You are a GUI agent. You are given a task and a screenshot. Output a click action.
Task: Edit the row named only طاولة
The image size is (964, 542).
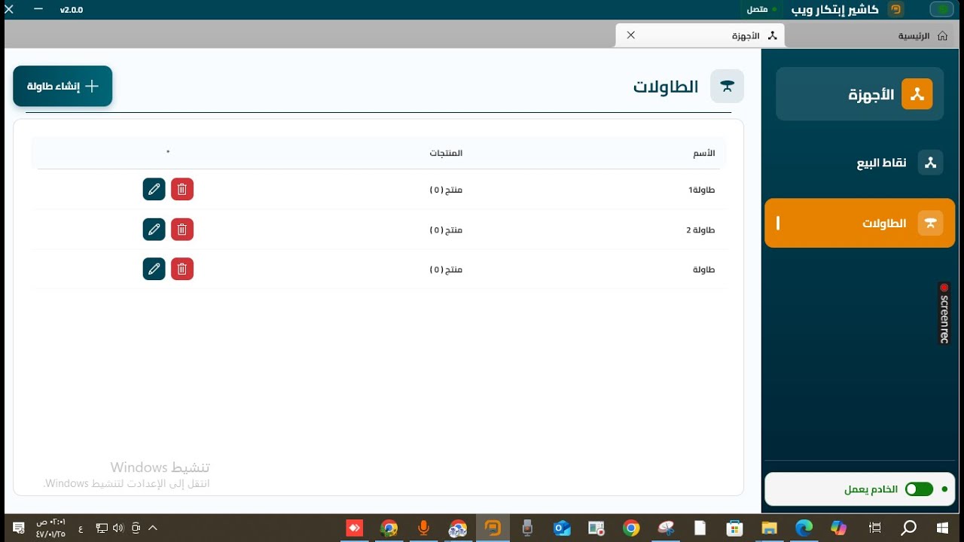(154, 269)
